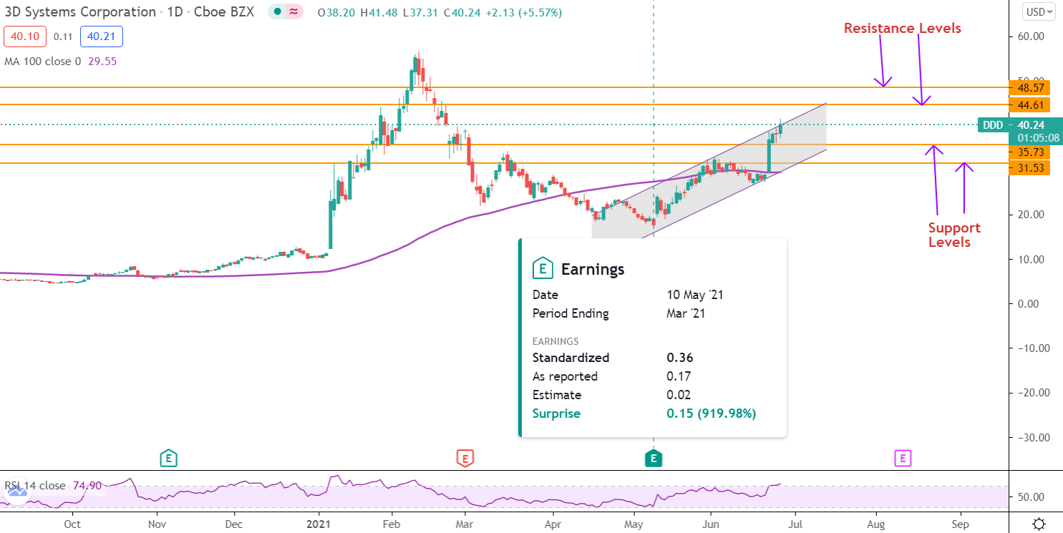Click the 3D Systems Corporation symbol title
Screen dimensions: 1063x533
(79, 13)
